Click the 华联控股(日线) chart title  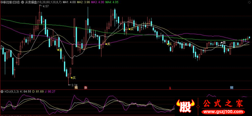pos(10,3)
